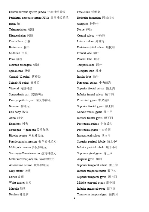This screenshot has height=212, width=149.
Task: Click the Spinal cord term
Action: click(16, 71)
